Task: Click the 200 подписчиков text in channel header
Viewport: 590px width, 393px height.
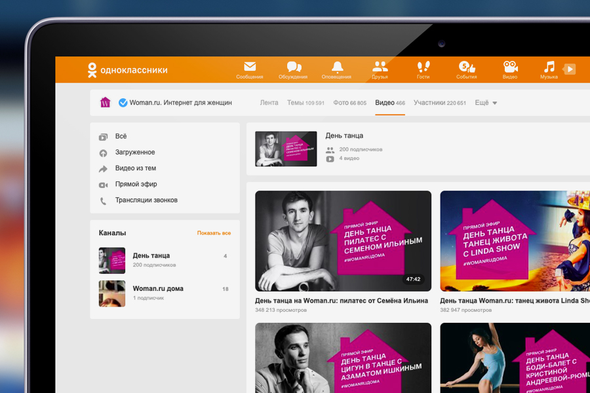Action: tap(361, 150)
